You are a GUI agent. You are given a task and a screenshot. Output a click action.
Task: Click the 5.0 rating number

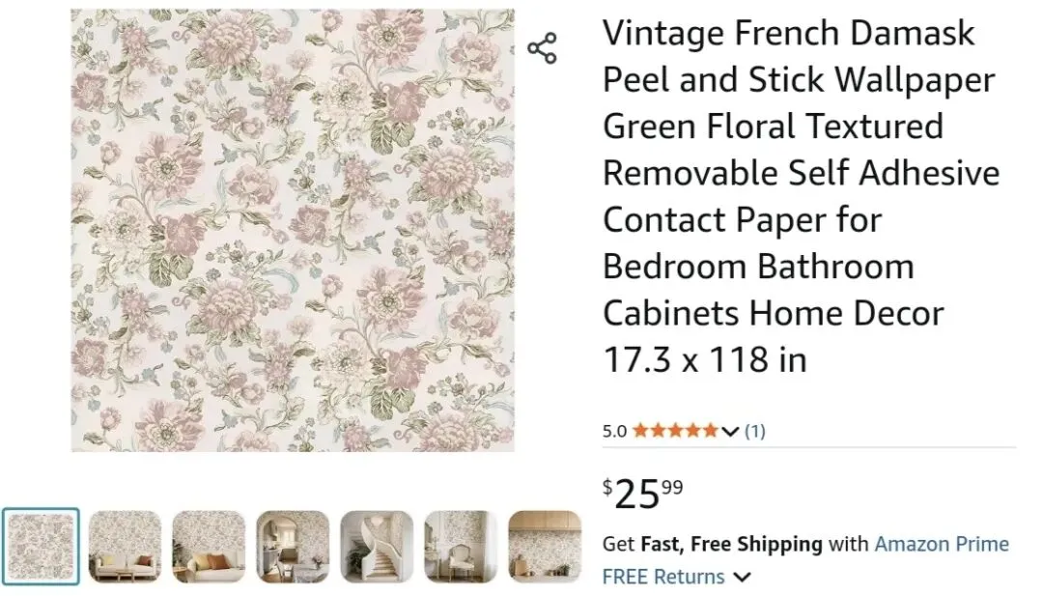[614, 432]
